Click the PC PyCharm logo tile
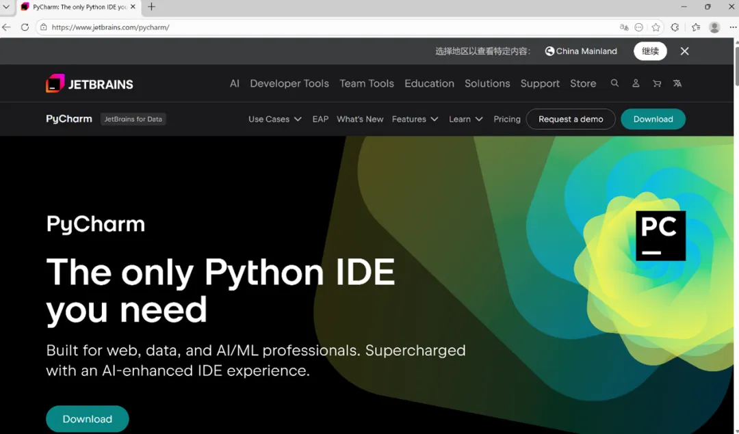Screen dimensions: 739x434 [660, 235]
